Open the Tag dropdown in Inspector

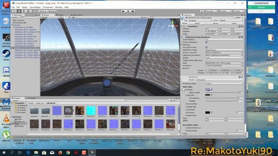pyautogui.click(x=200, y=20)
